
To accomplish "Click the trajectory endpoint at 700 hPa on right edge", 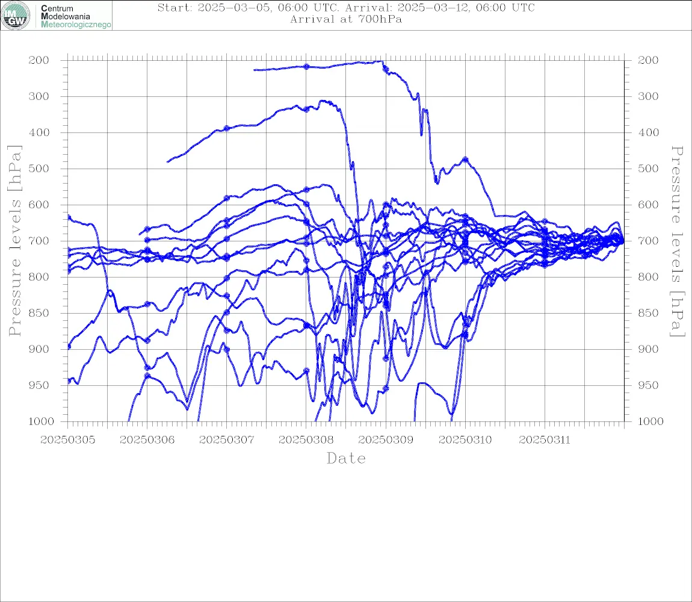I will coord(622,241).
